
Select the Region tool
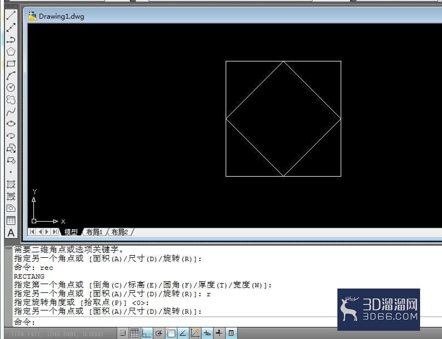[x=11, y=208]
